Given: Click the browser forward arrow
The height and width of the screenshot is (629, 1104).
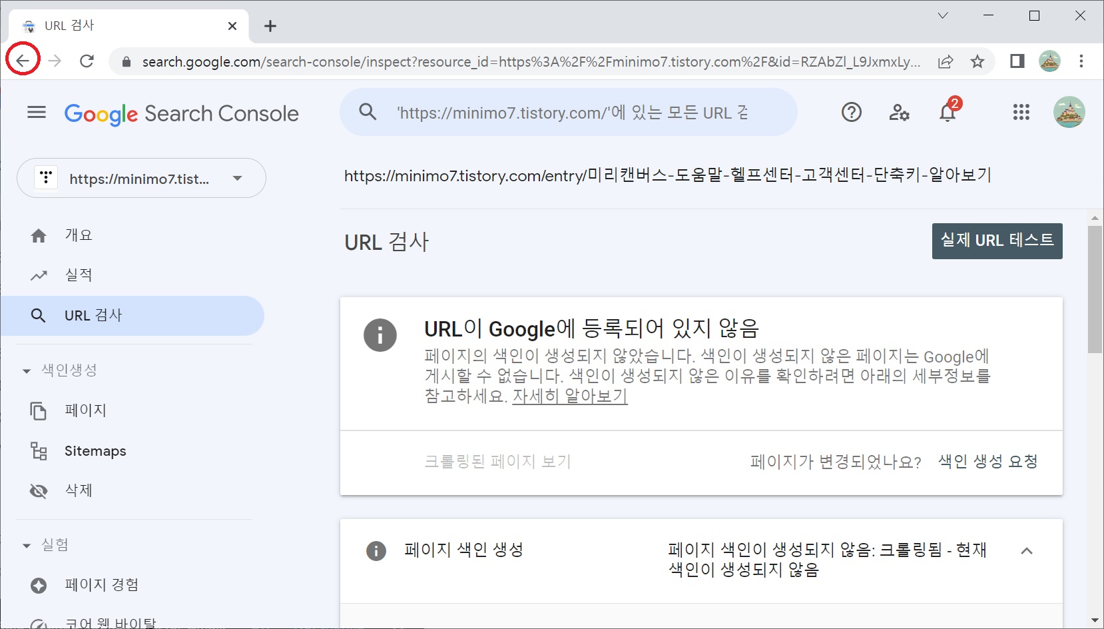Looking at the screenshot, I should [55, 61].
